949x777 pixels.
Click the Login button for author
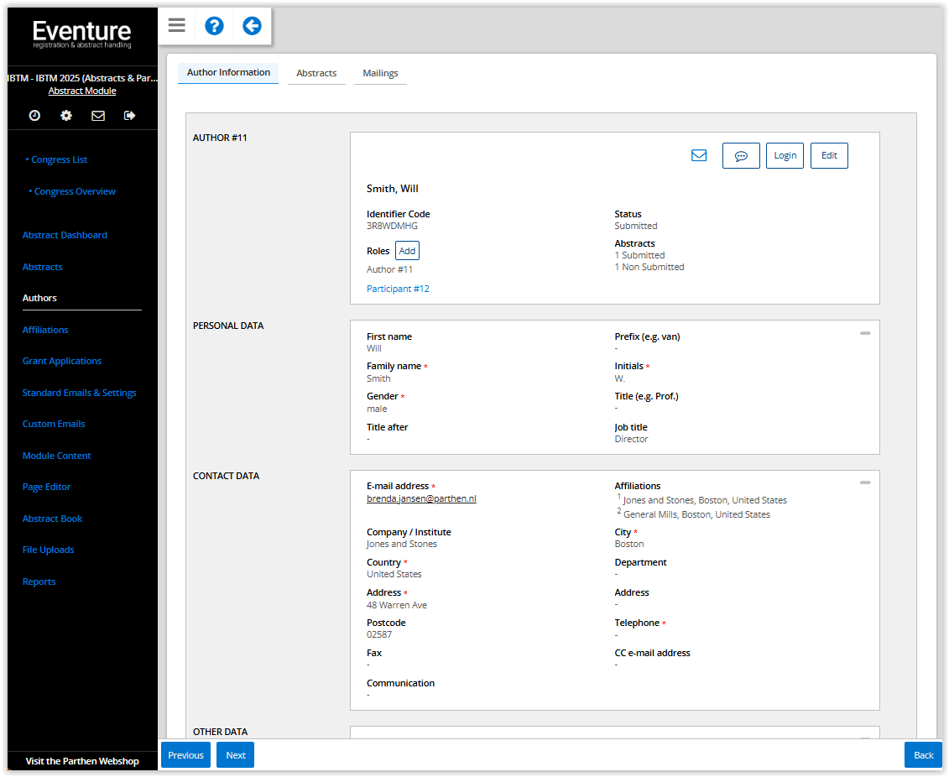785,156
